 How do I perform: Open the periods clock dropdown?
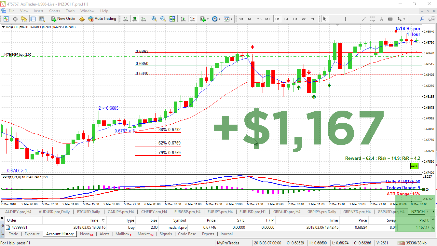[216, 19]
